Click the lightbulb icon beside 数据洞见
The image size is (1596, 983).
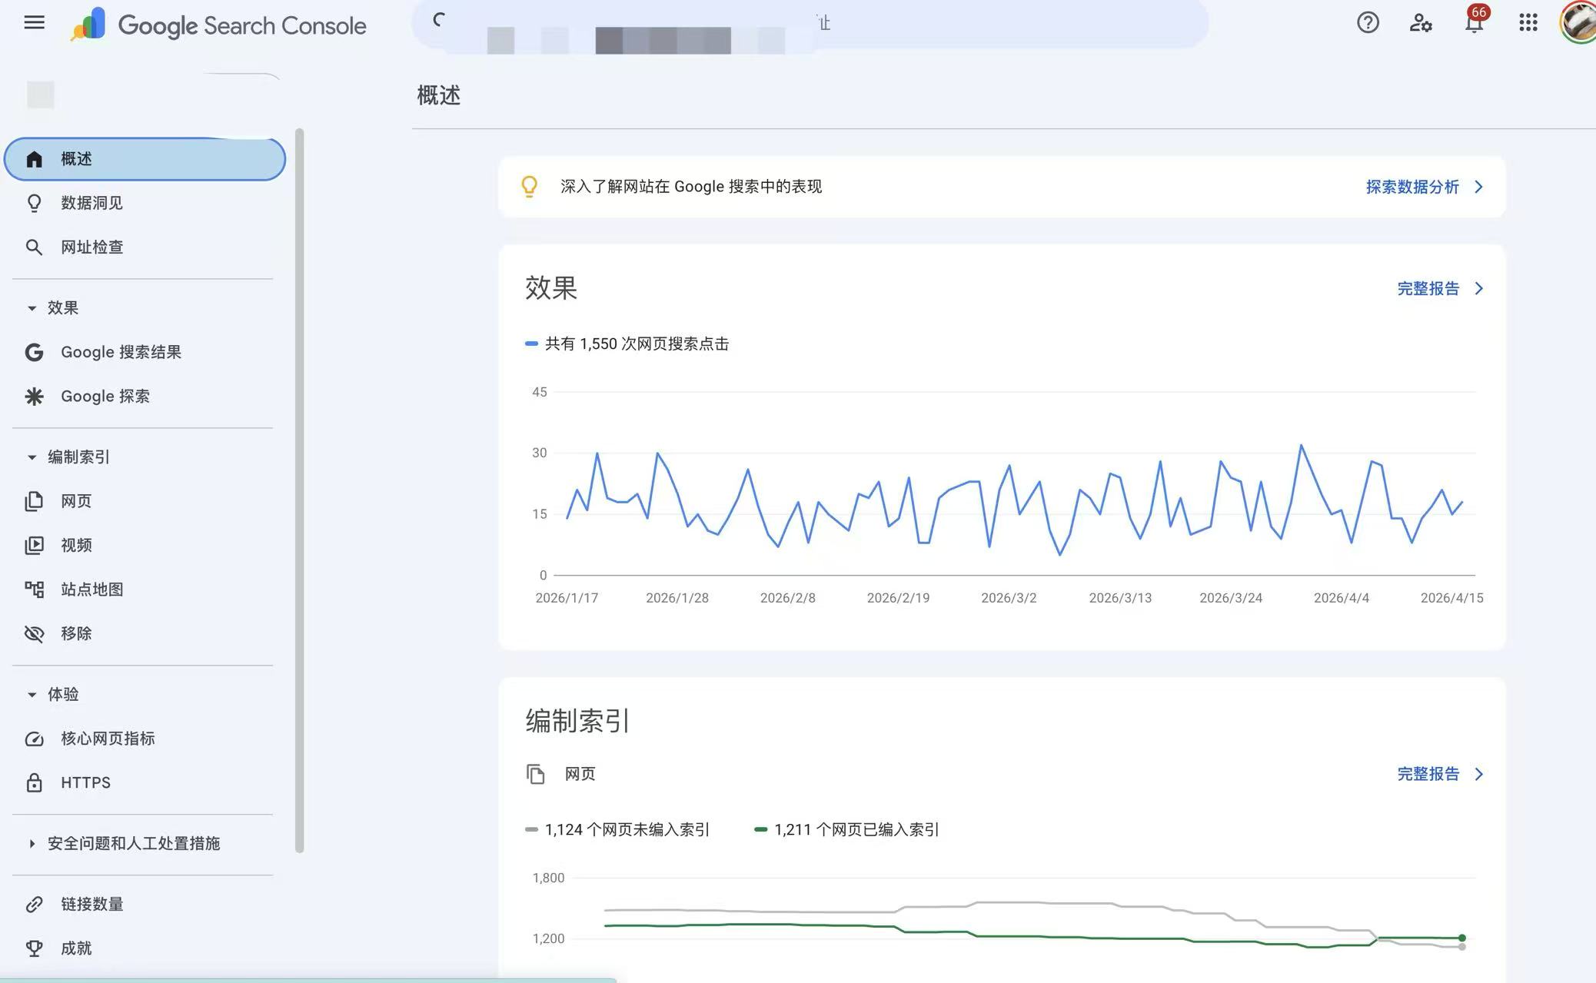(x=34, y=203)
